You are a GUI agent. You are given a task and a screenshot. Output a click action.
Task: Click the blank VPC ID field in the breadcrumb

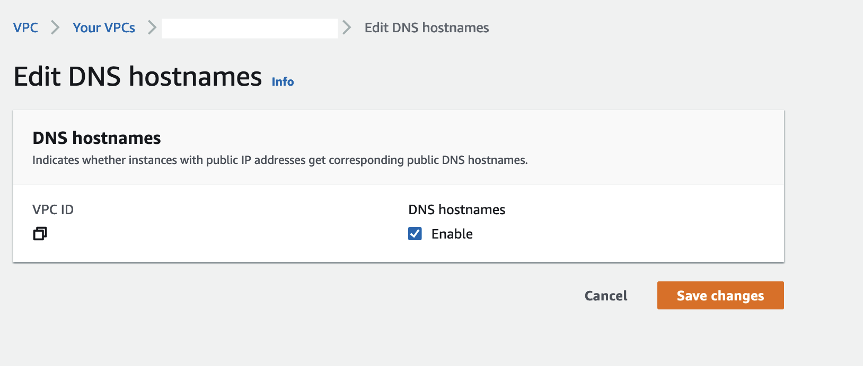tap(249, 28)
